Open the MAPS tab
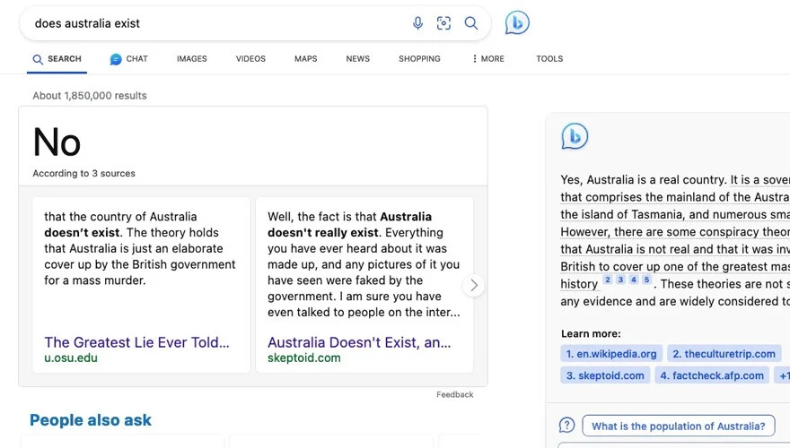This screenshot has height=448, width=790. click(306, 59)
